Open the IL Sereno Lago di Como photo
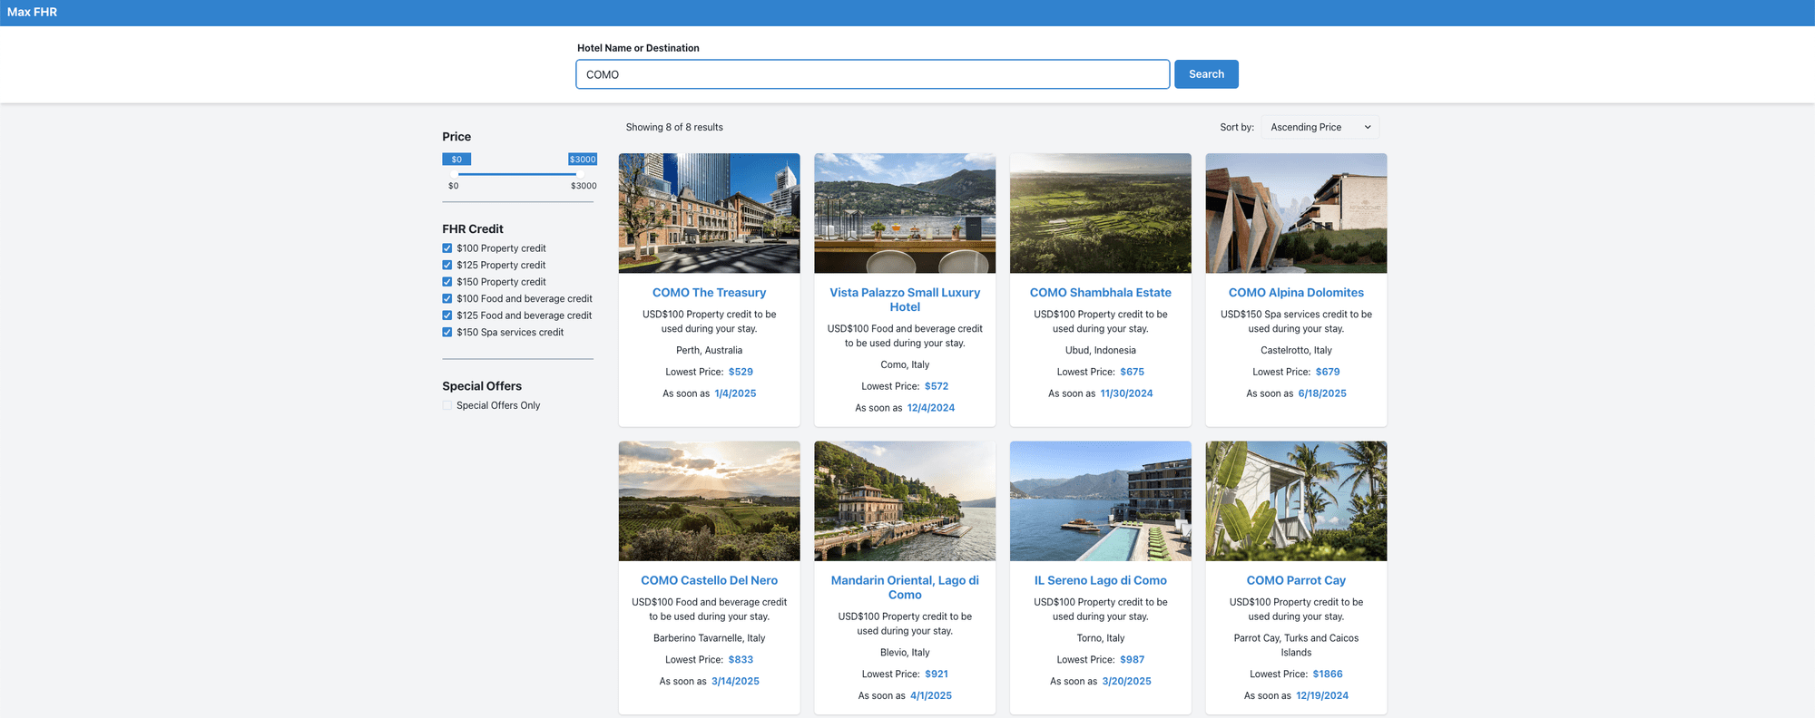Screen dimensions: 1815x718 1101,501
